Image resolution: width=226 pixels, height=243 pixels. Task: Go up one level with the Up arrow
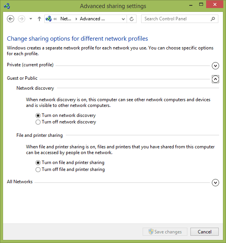[x=39, y=19]
